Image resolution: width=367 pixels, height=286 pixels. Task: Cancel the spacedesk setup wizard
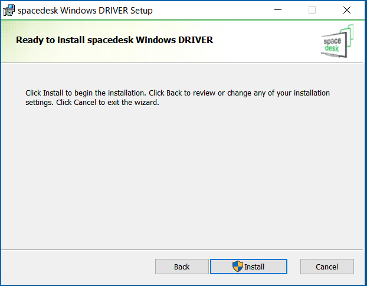[x=327, y=267]
